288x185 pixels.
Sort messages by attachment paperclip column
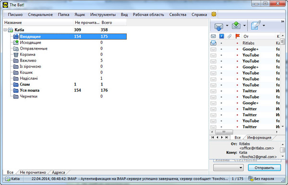229,36
